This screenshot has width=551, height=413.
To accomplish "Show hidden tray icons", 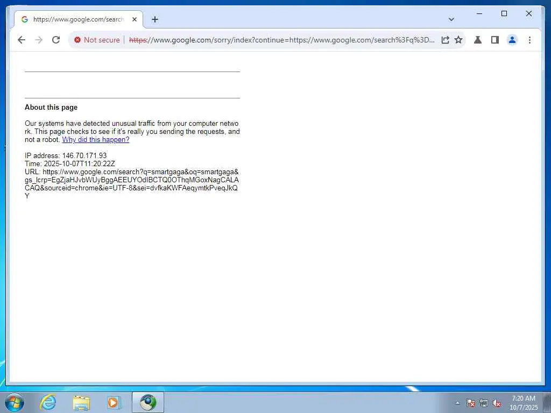I will pos(457,403).
